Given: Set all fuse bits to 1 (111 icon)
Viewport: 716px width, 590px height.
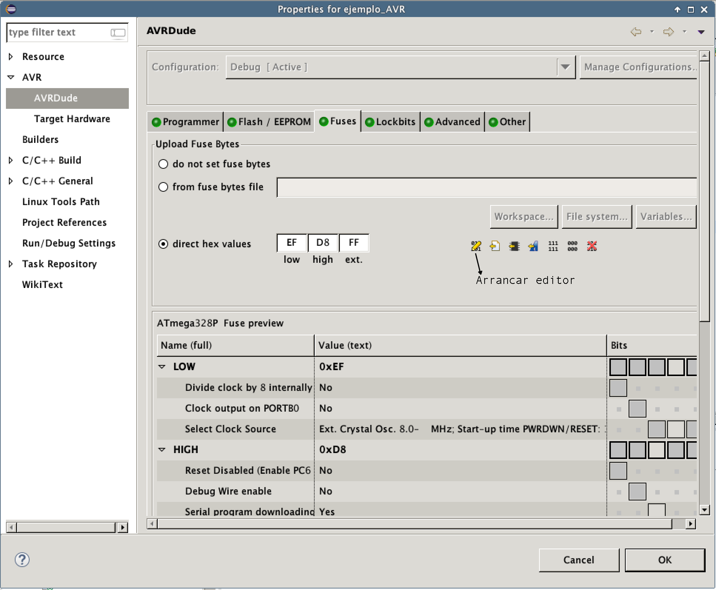Looking at the screenshot, I should click(x=553, y=246).
